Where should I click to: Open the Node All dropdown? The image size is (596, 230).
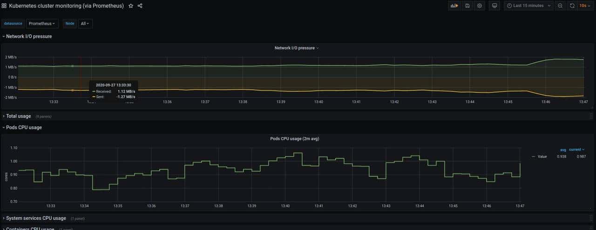click(x=85, y=23)
